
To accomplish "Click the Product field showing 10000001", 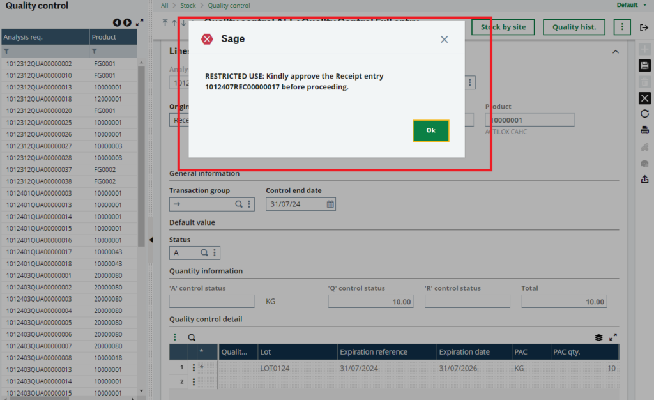I will 529,120.
